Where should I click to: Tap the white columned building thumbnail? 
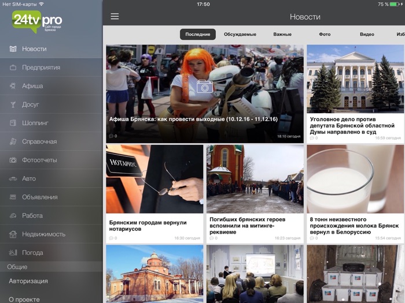(x=355, y=79)
